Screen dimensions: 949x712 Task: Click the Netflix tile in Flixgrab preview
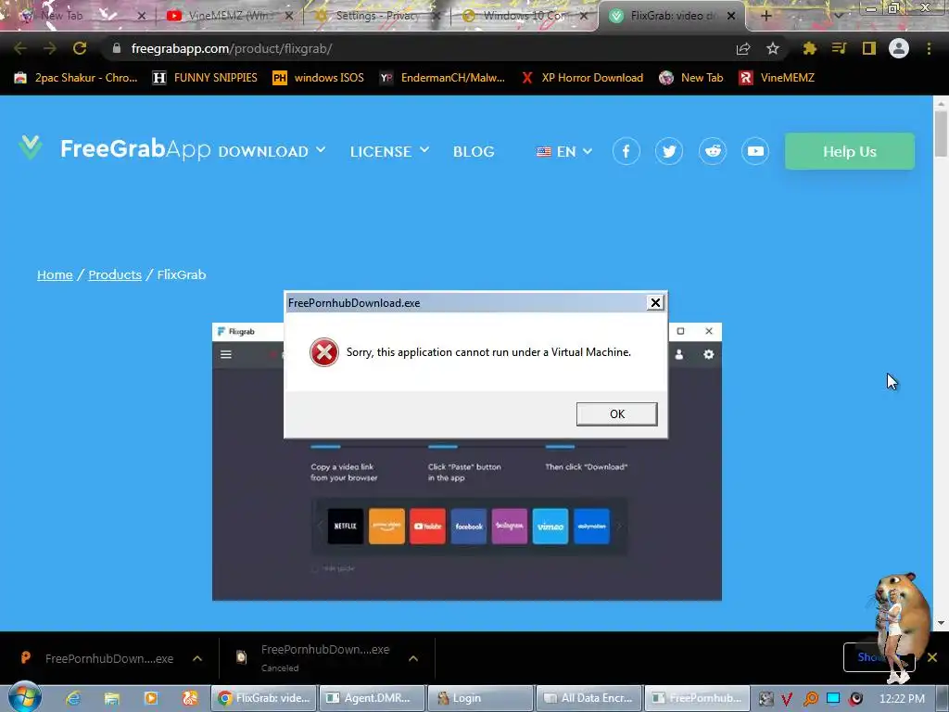point(346,527)
